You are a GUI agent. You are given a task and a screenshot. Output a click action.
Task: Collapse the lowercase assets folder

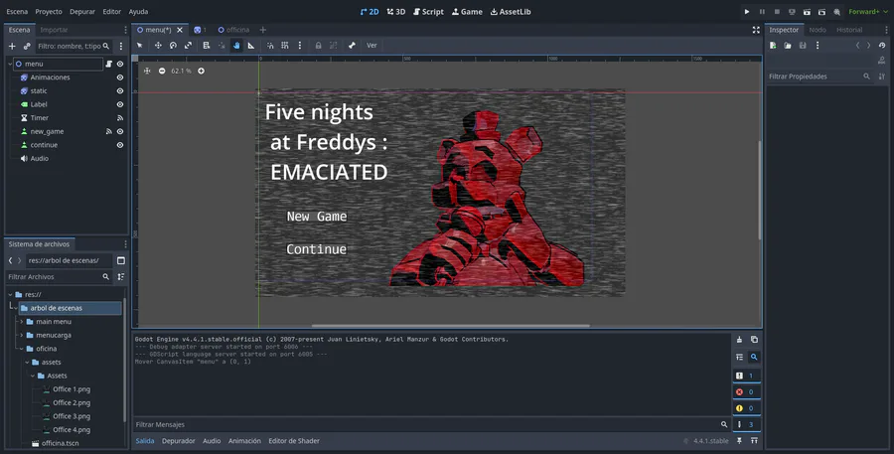tap(27, 363)
